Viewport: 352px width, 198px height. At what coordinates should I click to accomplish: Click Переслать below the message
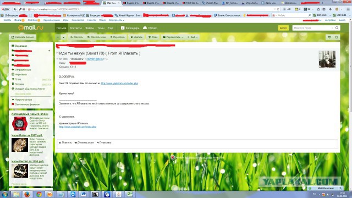[x=104, y=142]
